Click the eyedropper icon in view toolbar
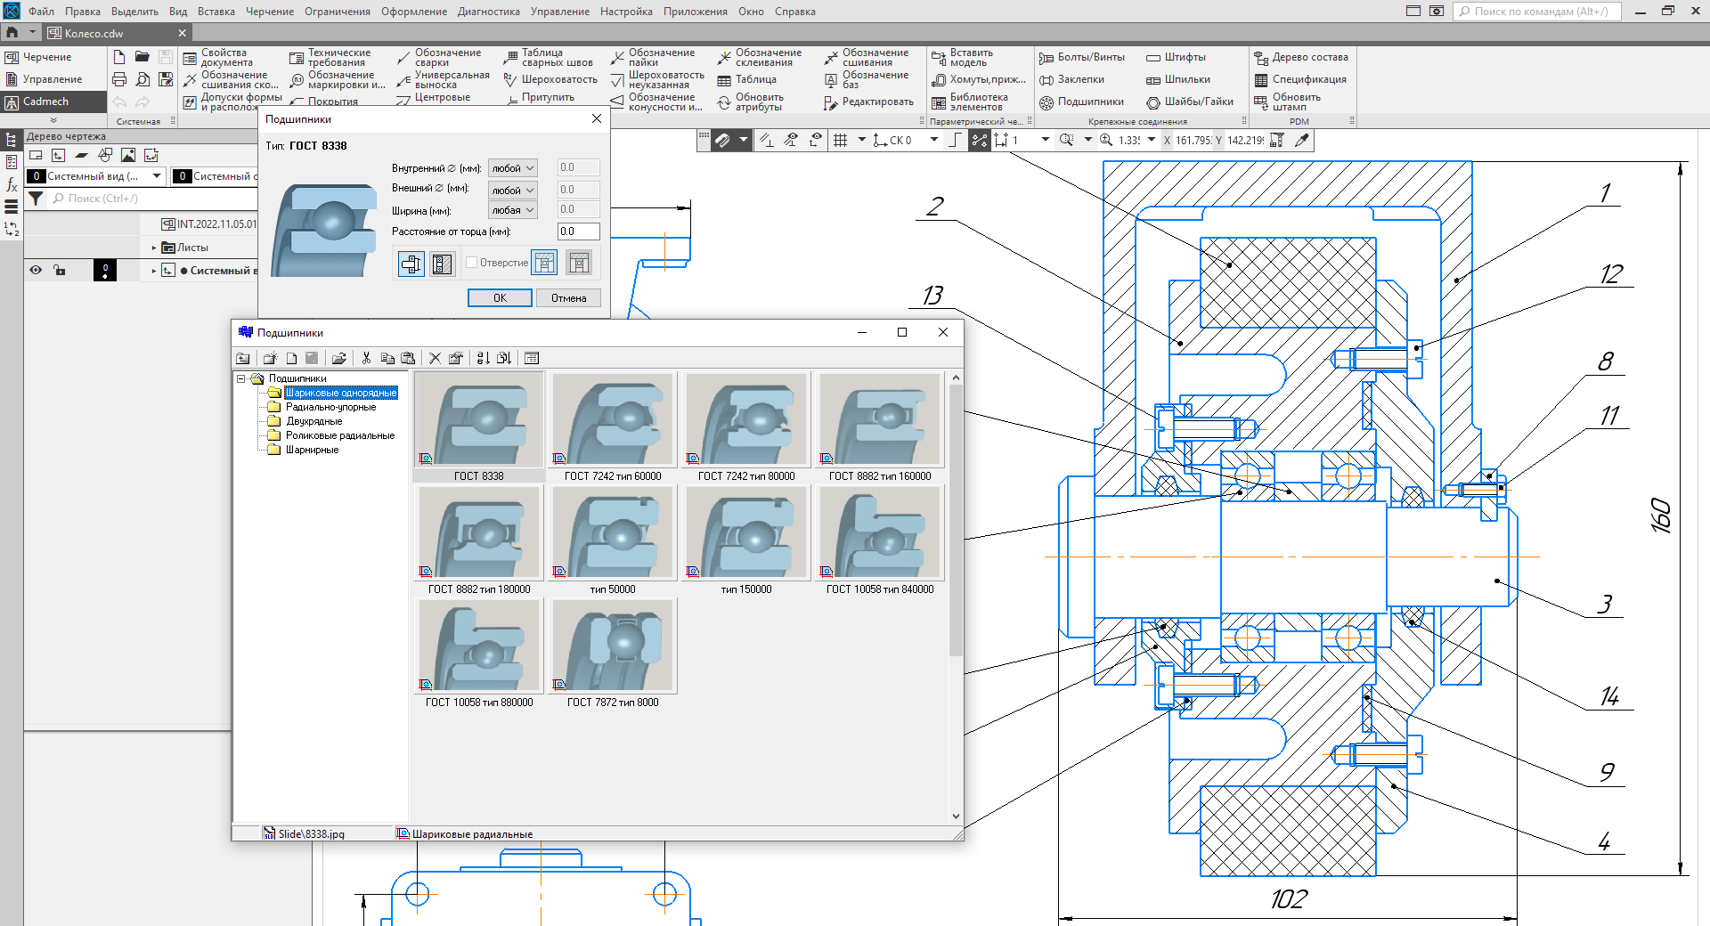This screenshot has height=926, width=1710. (1302, 140)
